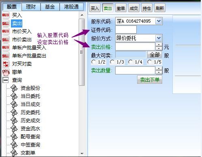This screenshot has height=157, width=202.
Task: Click the 买入 toolbar button
Action: click(x=95, y=8)
